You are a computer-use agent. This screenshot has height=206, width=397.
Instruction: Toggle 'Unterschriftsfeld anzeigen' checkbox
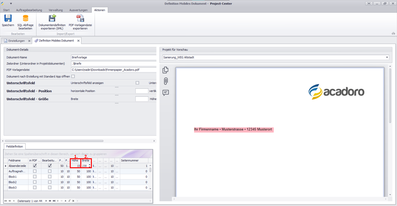coord(137,83)
